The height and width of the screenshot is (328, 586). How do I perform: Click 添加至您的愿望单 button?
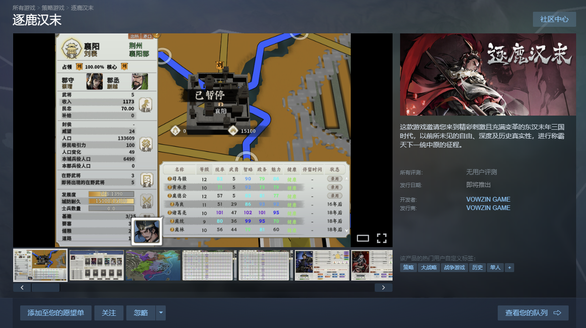56,313
